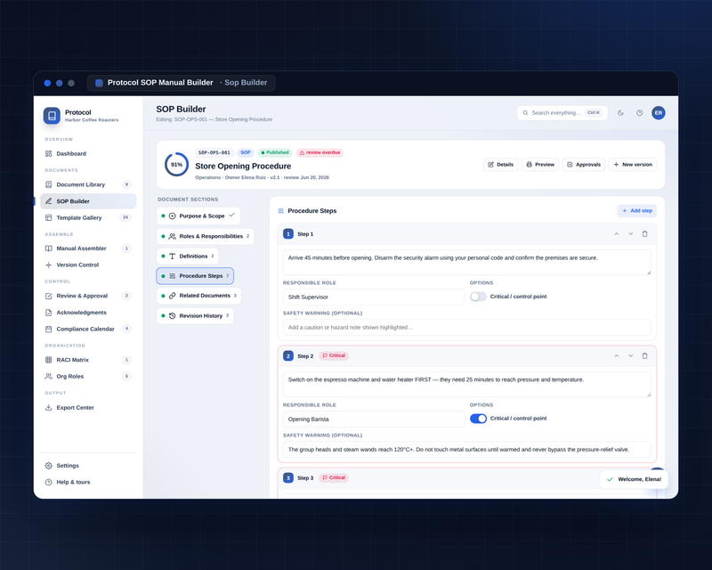
Task: Click the RACI Matrix grid icon
Action: coord(49,360)
